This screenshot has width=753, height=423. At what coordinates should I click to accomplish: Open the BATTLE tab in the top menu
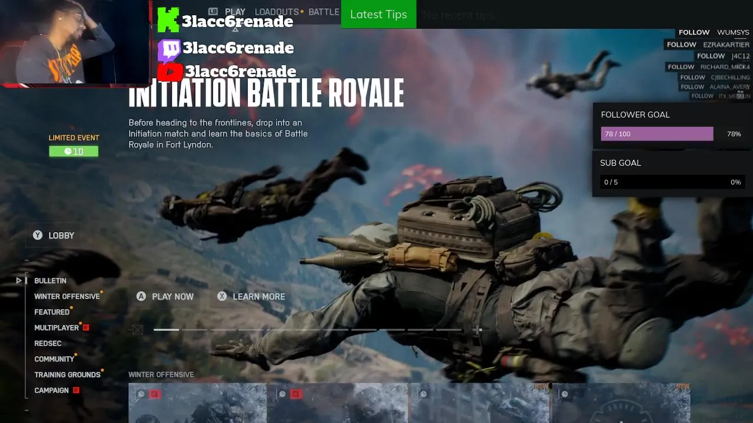[x=324, y=12]
